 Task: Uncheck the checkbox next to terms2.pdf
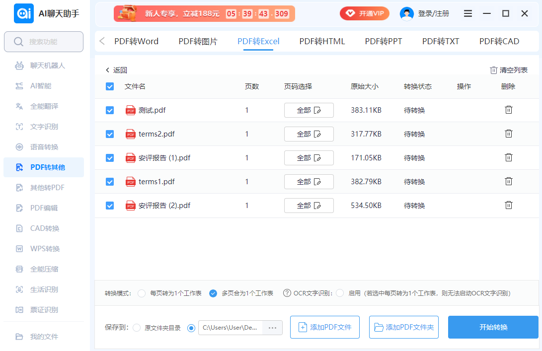(109, 134)
